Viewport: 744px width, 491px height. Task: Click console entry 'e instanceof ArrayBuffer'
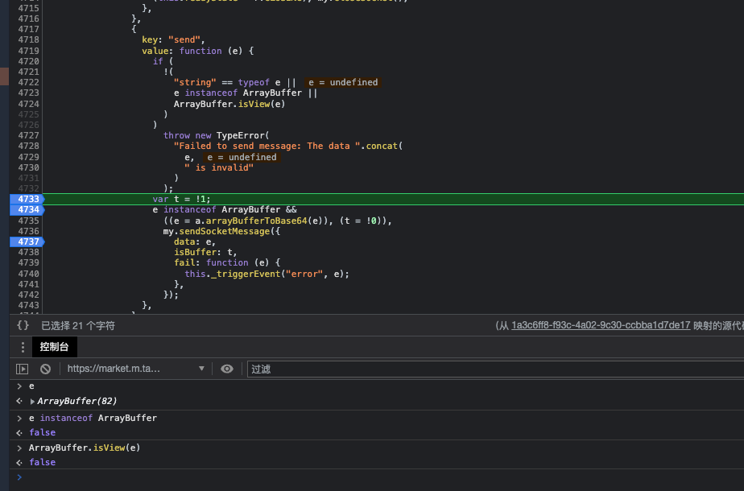coord(93,418)
